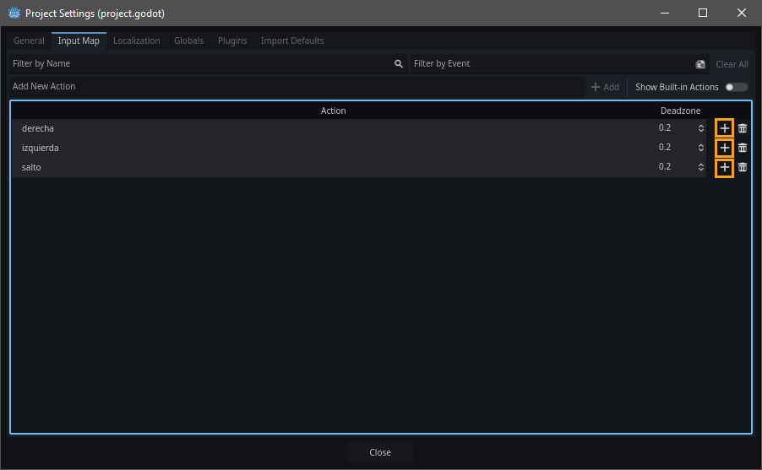Viewport: 762px width, 470px height.
Task: Focus the Add New Action text field
Action: [296, 87]
